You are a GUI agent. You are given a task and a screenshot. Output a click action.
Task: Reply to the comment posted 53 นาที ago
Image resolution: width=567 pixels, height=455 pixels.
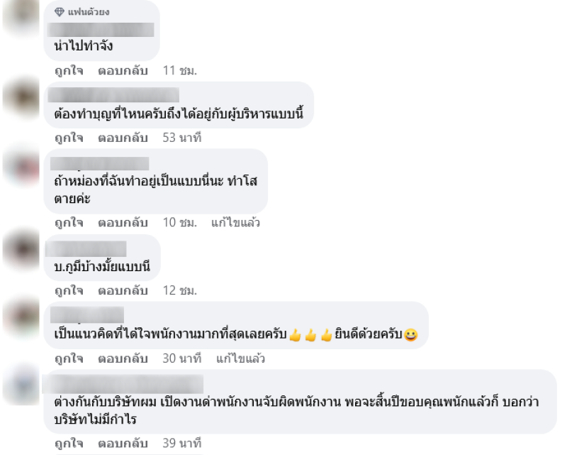click(123, 138)
